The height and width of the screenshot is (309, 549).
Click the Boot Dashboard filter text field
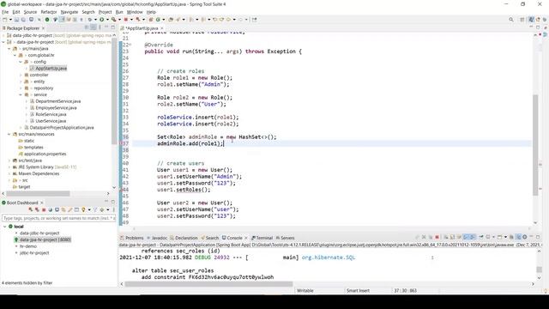point(58,218)
